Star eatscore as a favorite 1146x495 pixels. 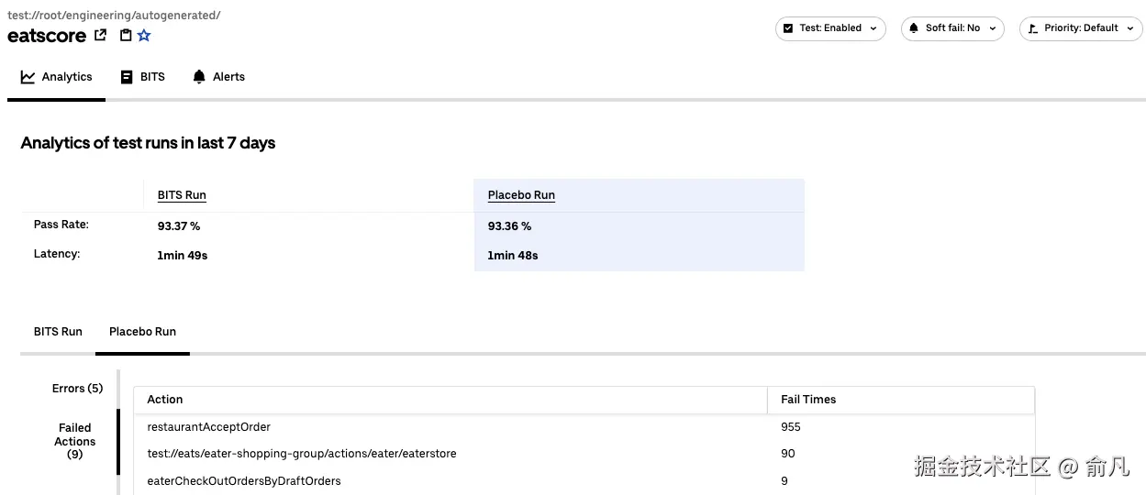[x=144, y=36]
